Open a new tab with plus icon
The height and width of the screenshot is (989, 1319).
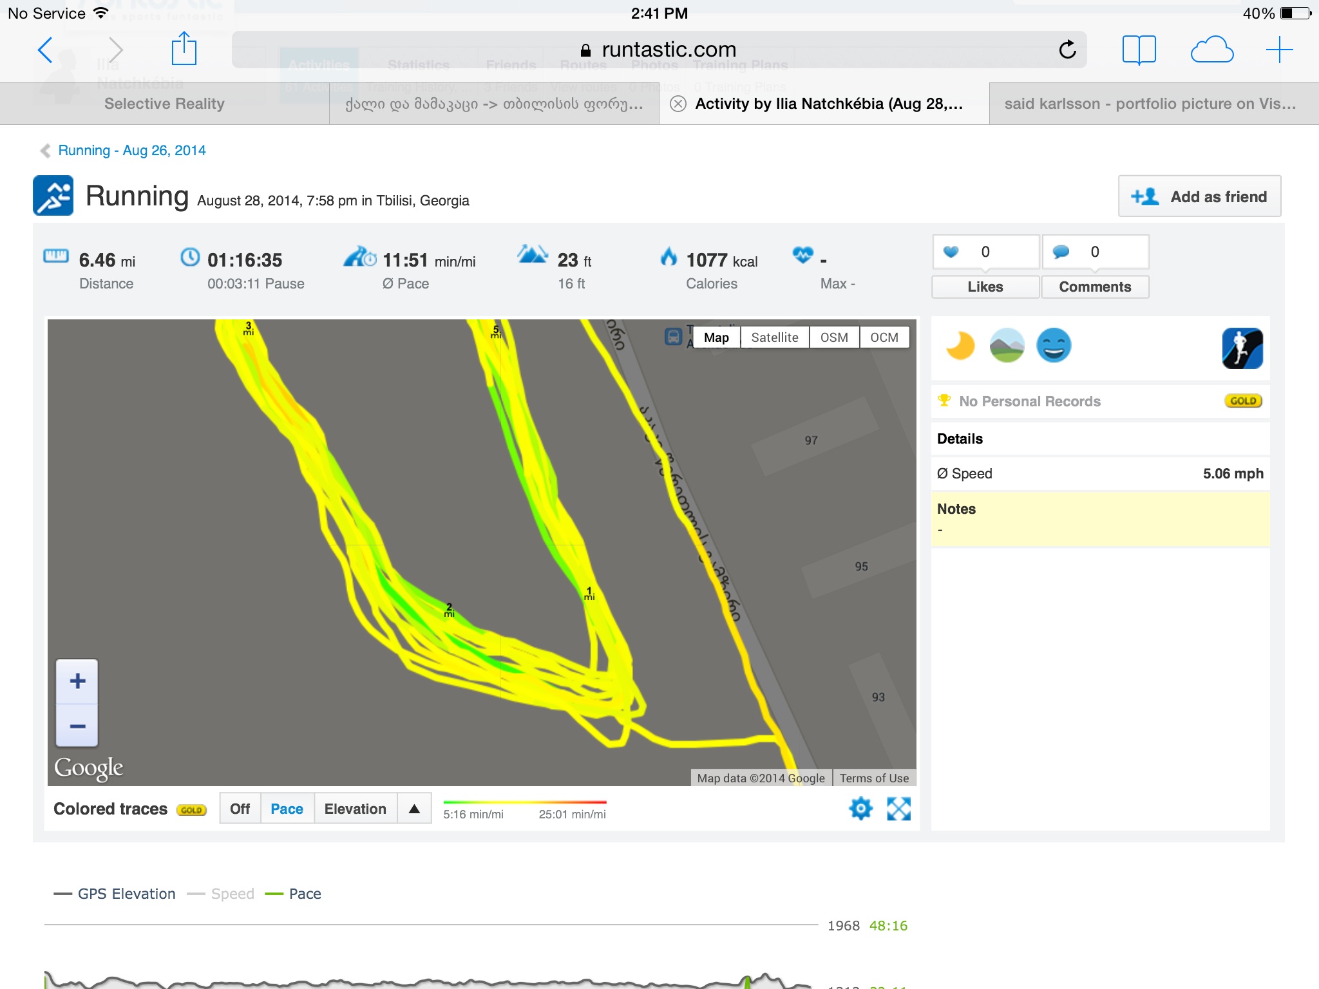point(1279,50)
